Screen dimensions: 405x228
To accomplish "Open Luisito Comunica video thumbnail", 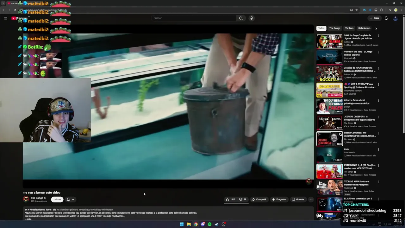I will tap(329, 139).
